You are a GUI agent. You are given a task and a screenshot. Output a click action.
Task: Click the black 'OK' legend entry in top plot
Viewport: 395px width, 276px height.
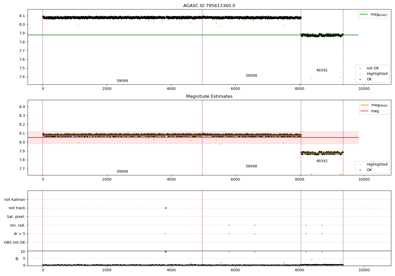tap(366, 79)
